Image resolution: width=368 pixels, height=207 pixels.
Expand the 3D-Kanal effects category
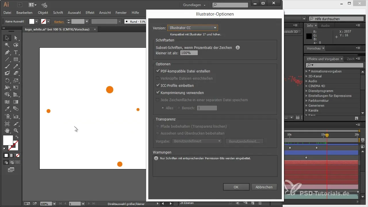(306, 76)
